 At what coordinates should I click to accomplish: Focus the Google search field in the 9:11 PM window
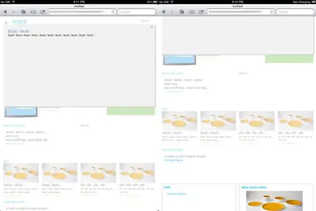[136, 12]
